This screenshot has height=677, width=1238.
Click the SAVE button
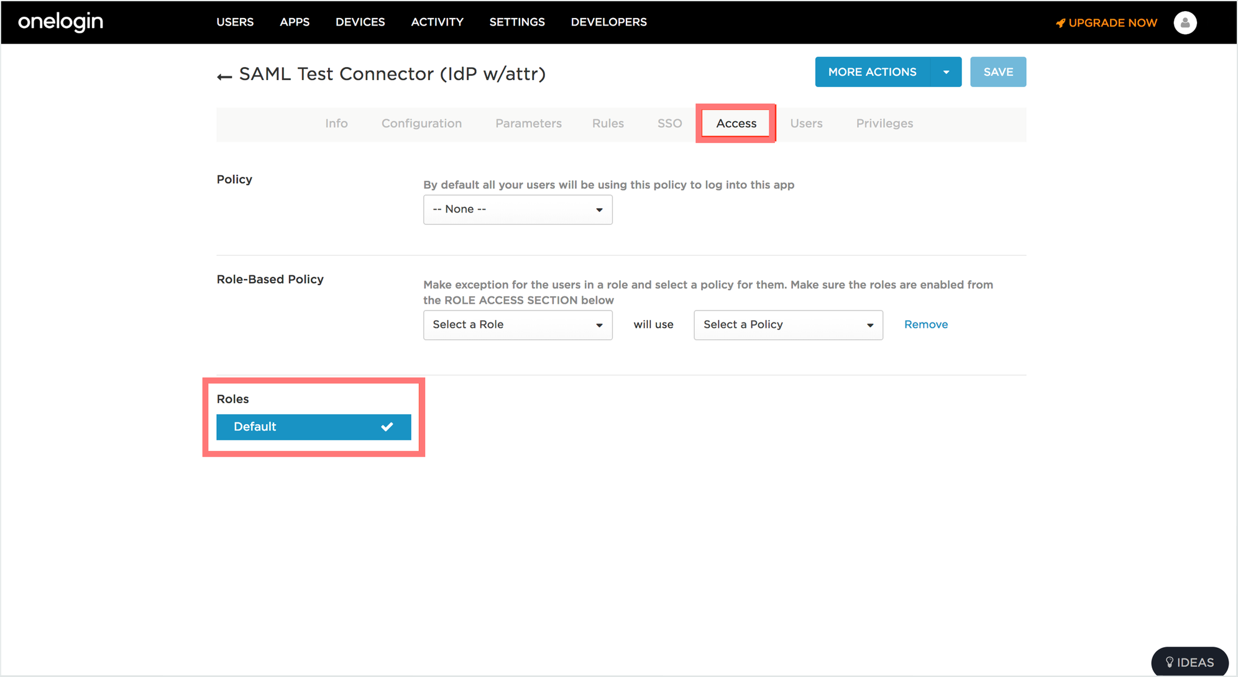[x=998, y=72]
